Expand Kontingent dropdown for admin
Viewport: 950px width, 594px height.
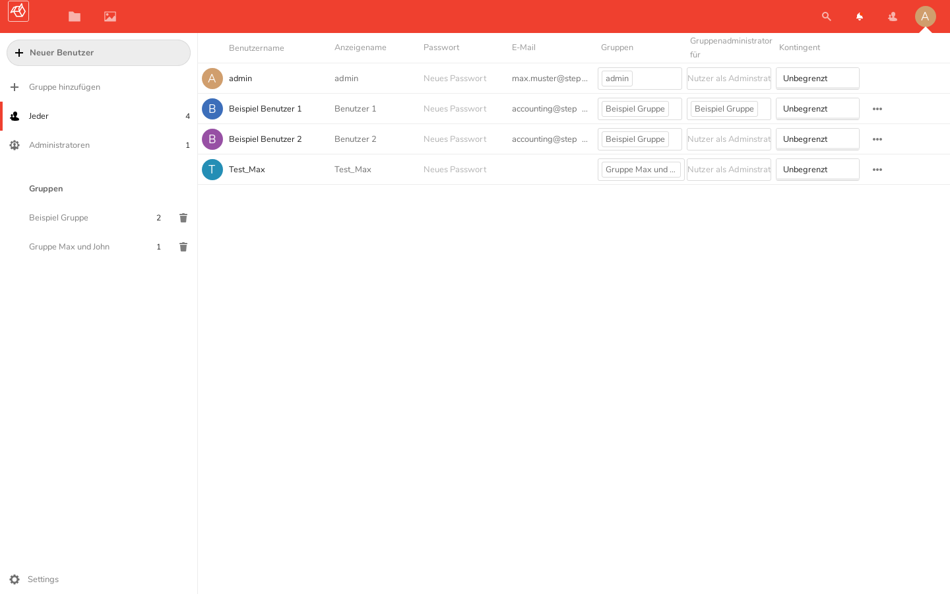(817, 79)
